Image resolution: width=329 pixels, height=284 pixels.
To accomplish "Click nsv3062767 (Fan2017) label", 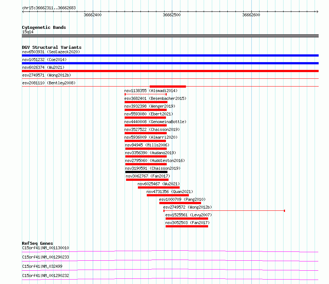I will pyautogui.click(x=148, y=176).
